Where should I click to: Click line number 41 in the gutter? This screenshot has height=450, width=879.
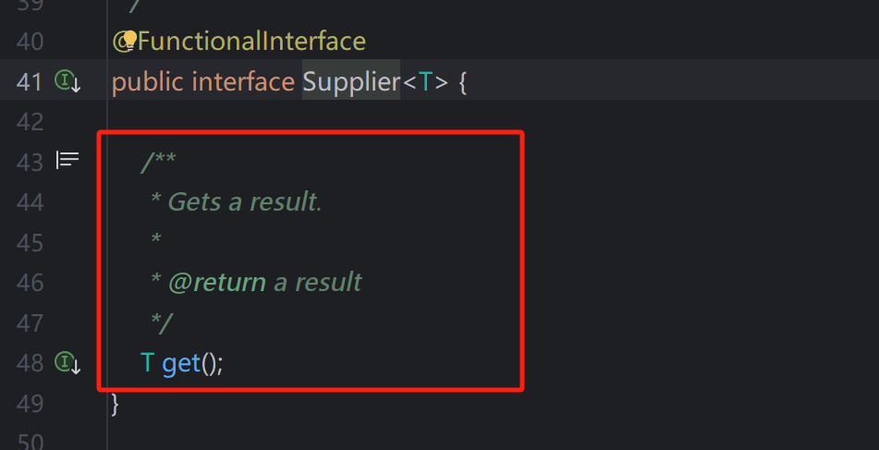pos(31,82)
